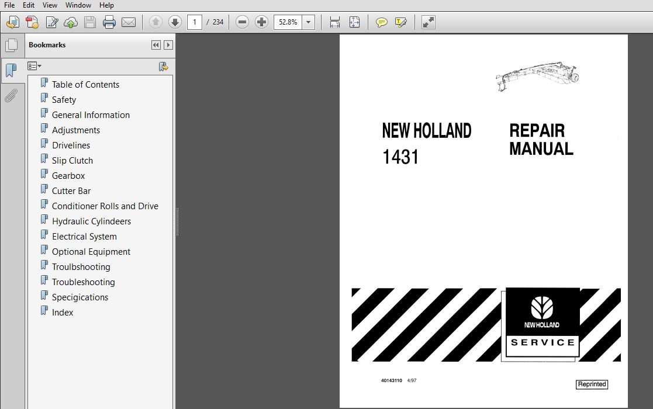653x409 pixels.
Task: Click the fit one full page icon
Action: (x=354, y=22)
